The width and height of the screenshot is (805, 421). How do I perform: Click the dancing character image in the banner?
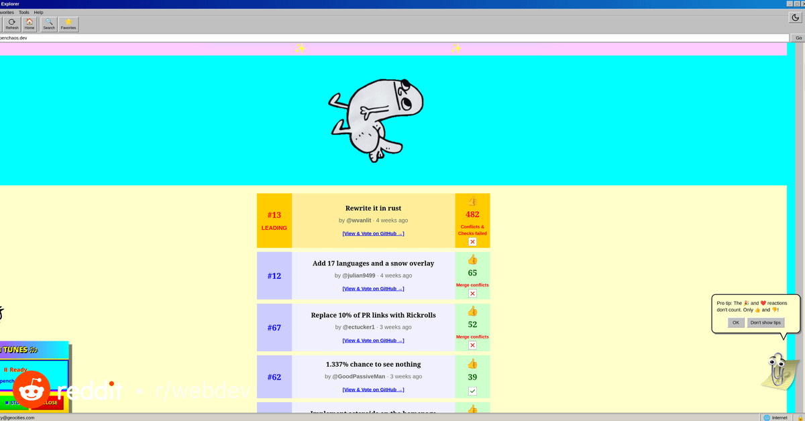[367, 119]
